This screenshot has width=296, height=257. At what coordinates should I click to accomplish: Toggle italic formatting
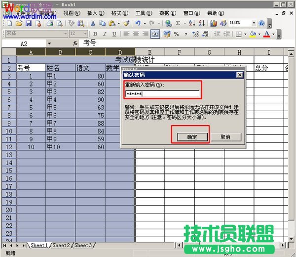click(105, 34)
